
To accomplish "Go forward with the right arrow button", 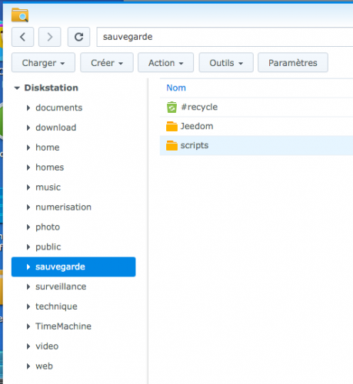I will 50,37.
